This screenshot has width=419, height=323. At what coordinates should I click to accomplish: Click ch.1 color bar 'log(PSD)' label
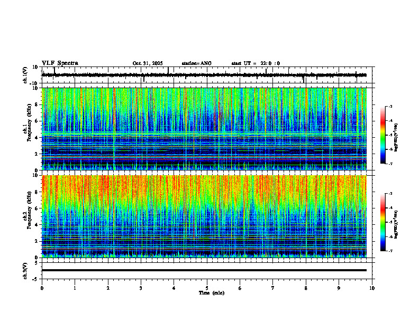coord(396,138)
